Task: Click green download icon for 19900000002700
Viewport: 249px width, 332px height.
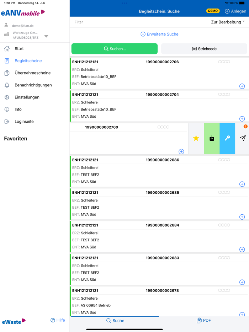Action: coord(212,139)
